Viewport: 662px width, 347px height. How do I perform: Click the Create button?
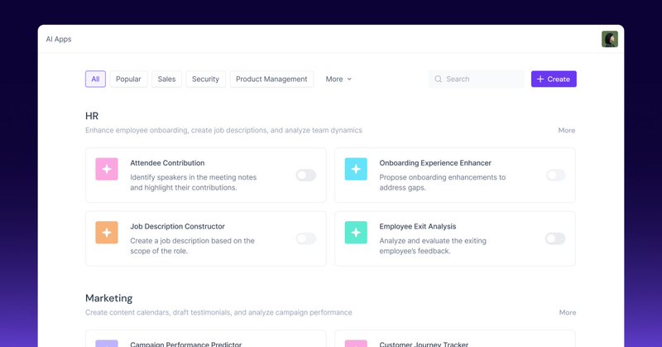click(x=554, y=79)
